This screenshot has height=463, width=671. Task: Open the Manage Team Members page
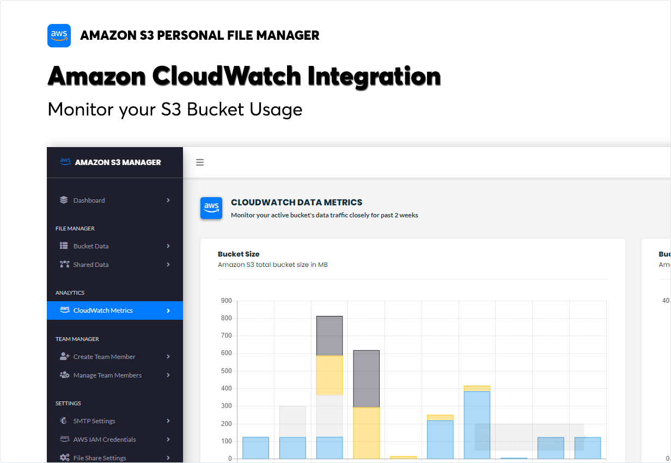point(115,375)
